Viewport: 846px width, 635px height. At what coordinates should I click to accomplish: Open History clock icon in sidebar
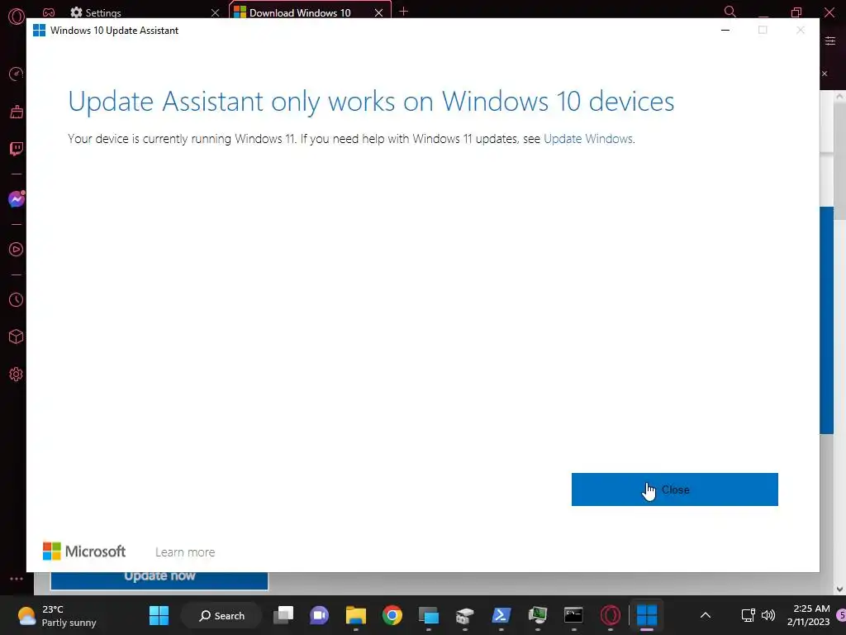[17, 299]
